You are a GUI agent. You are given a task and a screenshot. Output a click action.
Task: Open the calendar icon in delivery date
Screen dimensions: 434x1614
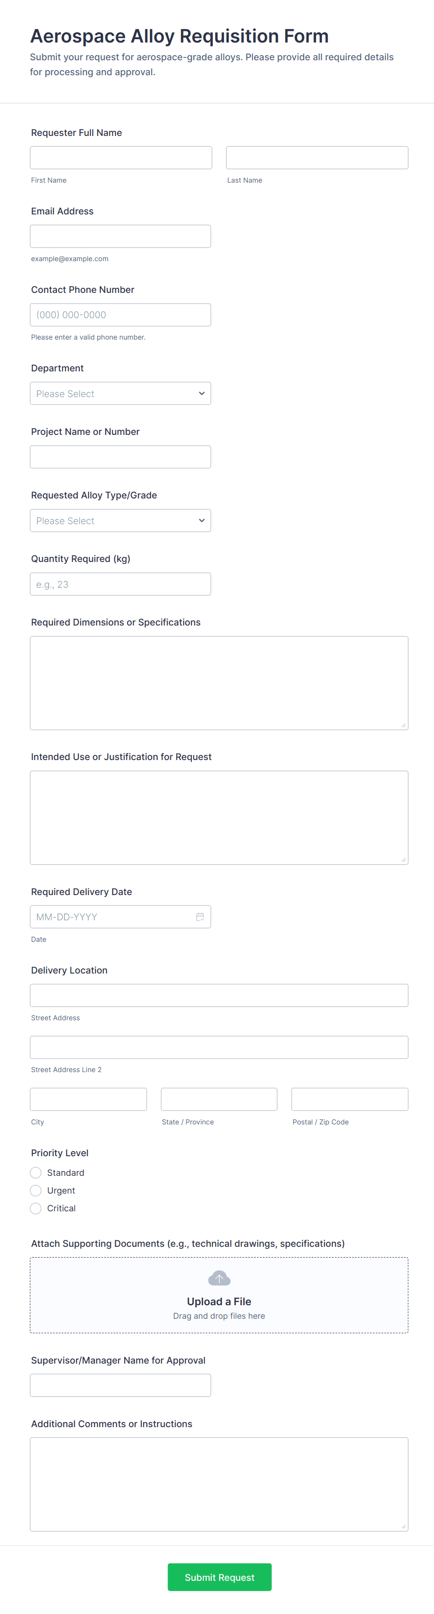coord(200,917)
